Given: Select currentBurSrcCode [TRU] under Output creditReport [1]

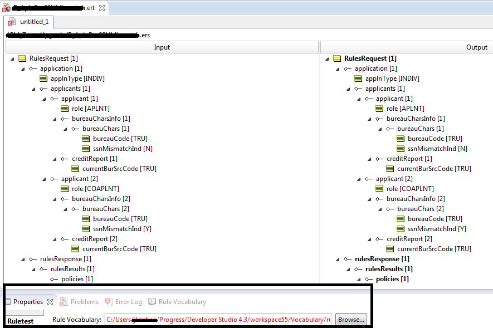Looking at the screenshot, I should click(x=434, y=169).
